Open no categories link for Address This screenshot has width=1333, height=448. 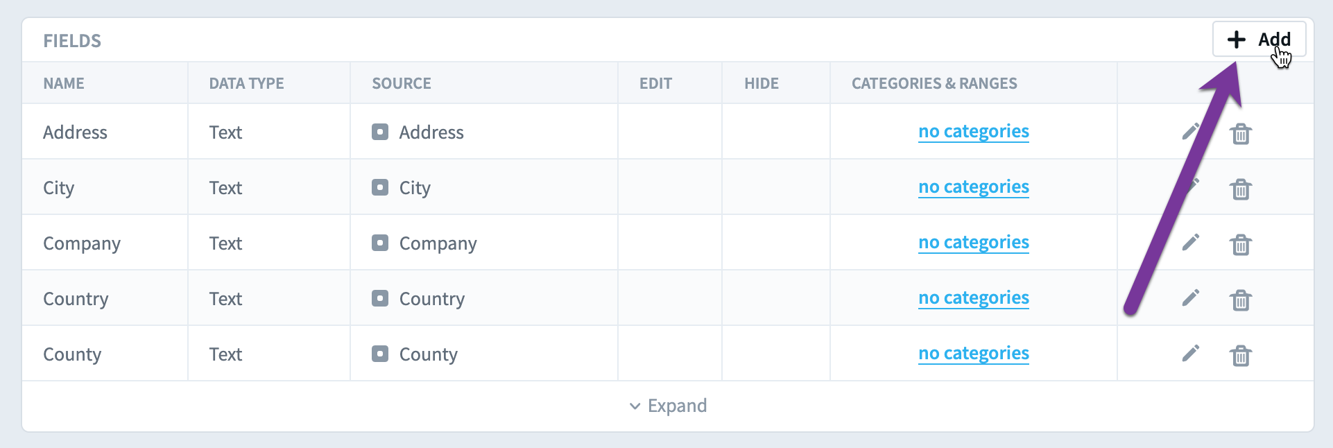tap(974, 131)
